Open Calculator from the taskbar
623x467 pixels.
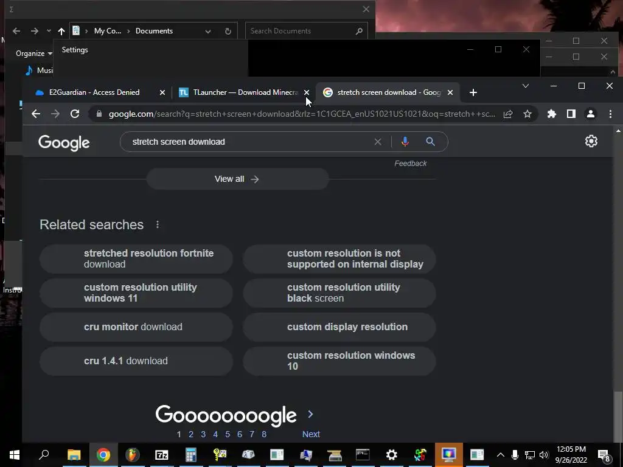[190, 455]
